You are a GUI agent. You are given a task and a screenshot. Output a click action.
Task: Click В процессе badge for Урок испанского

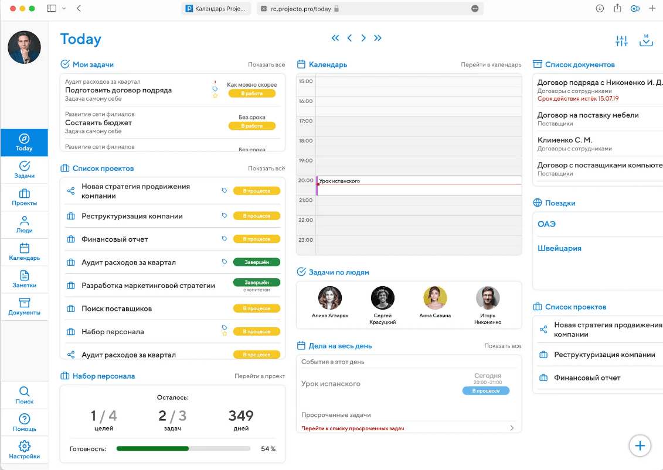coord(486,391)
